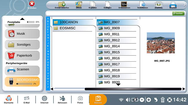The width and height of the screenshot is (188, 105).
Task: Click the Verschieben toolbar icon
Action: pyautogui.click(x=142, y=5)
